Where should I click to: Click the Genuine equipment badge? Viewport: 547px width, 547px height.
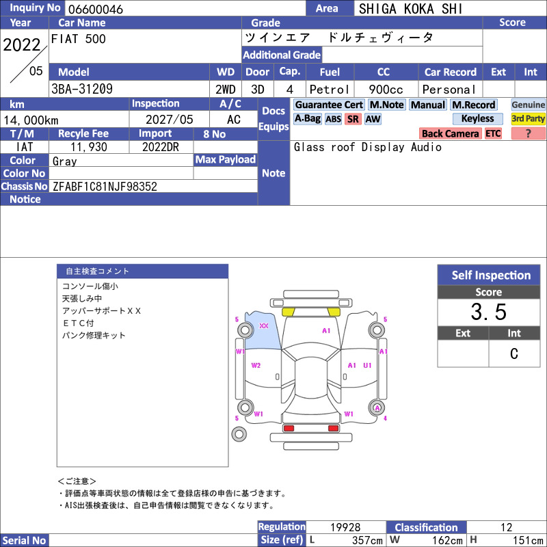point(528,105)
